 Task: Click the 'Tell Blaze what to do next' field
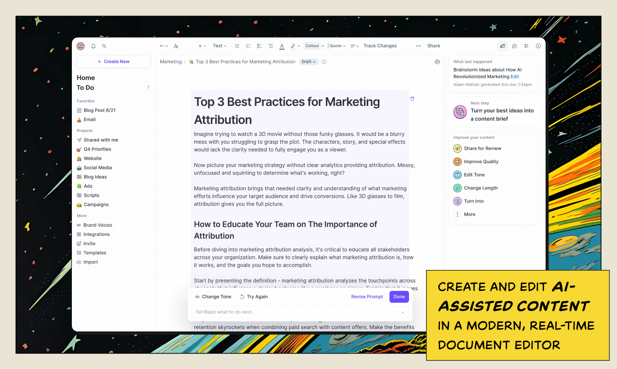pos(296,312)
